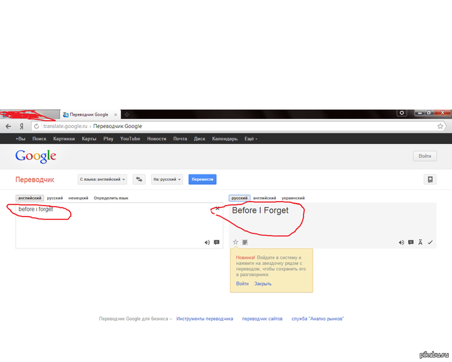Close the Переводчик Google tab

tap(116, 114)
